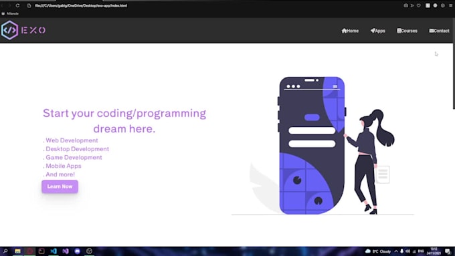Open the Courses nav item

point(407,31)
